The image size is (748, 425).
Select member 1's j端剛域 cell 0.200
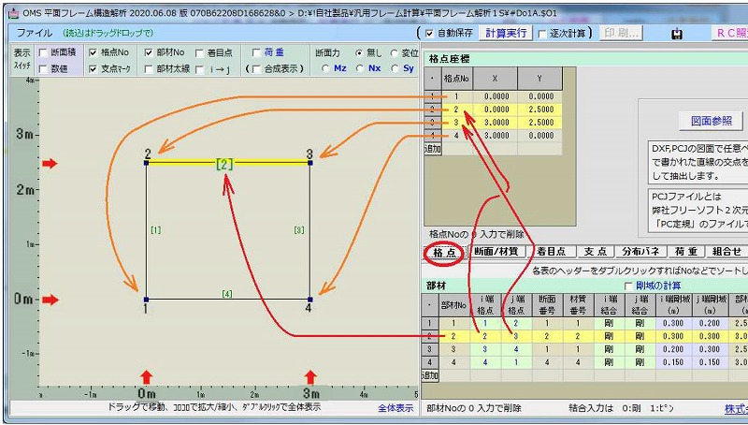coord(710,323)
